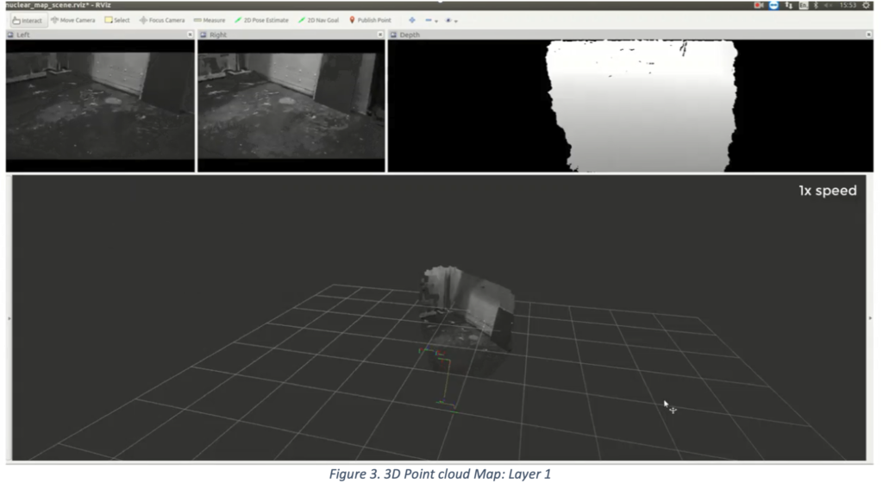The width and height of the screenshot is (883, 502).
Task: Open the clock menu showing 15:53
Action: (848, 5)
